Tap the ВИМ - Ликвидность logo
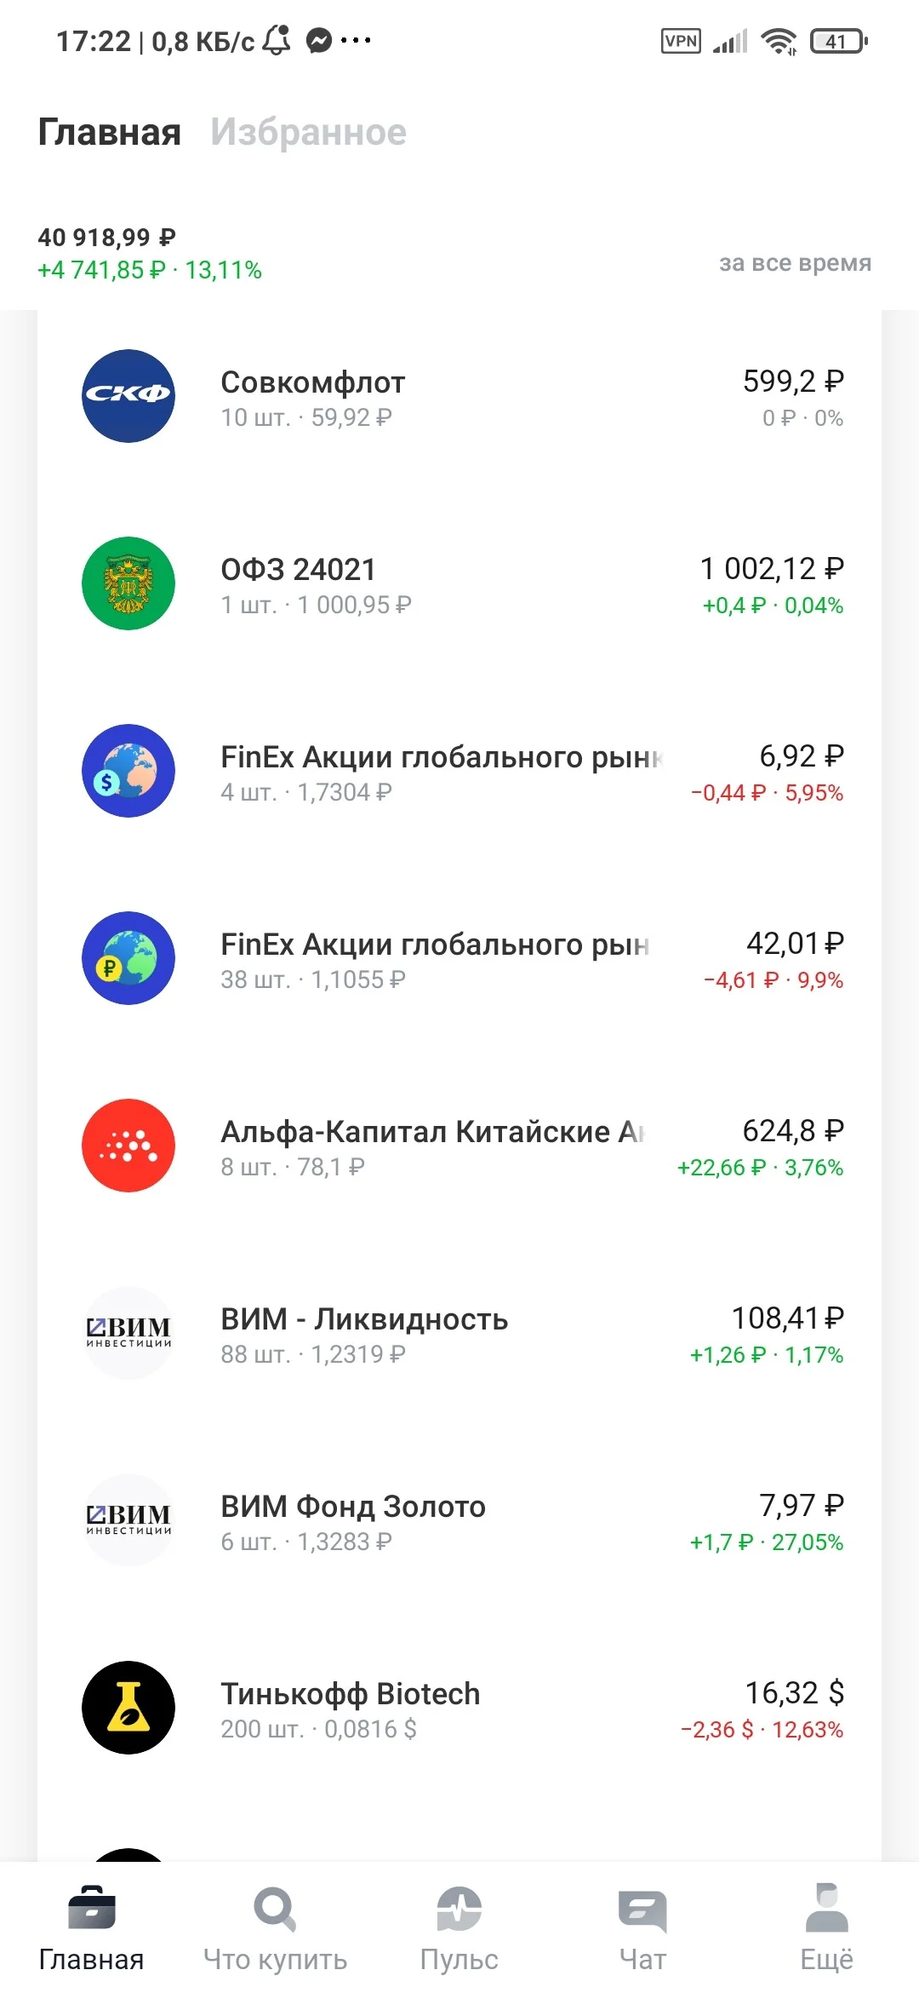The image size is (919, 1993). coord(128,1333)
